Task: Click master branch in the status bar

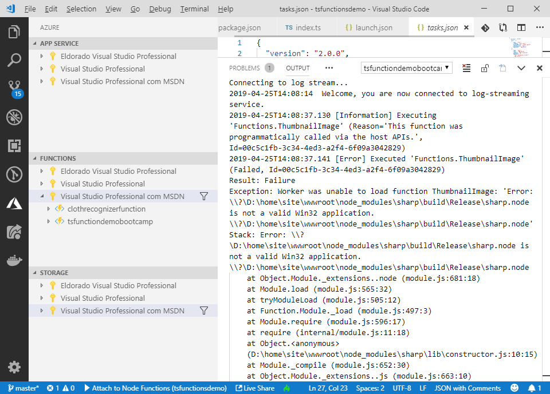Action: 23,388
